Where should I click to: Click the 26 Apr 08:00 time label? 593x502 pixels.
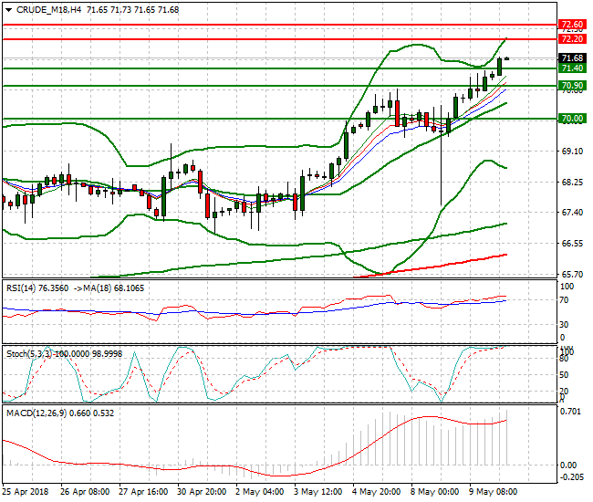(85, 492)
